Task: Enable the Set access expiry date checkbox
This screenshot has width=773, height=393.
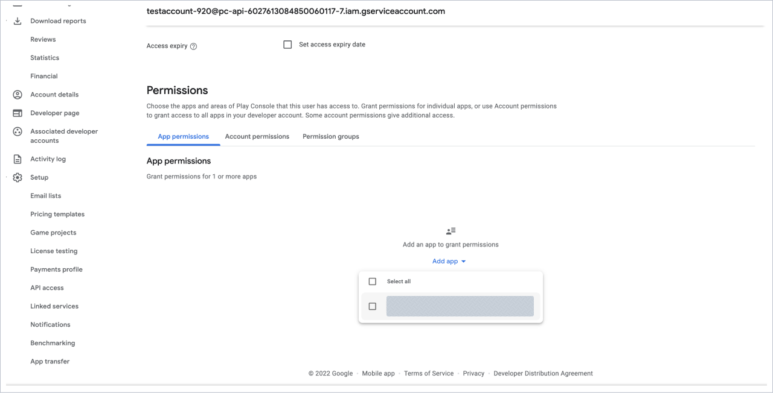Action: tap(287, 45)
